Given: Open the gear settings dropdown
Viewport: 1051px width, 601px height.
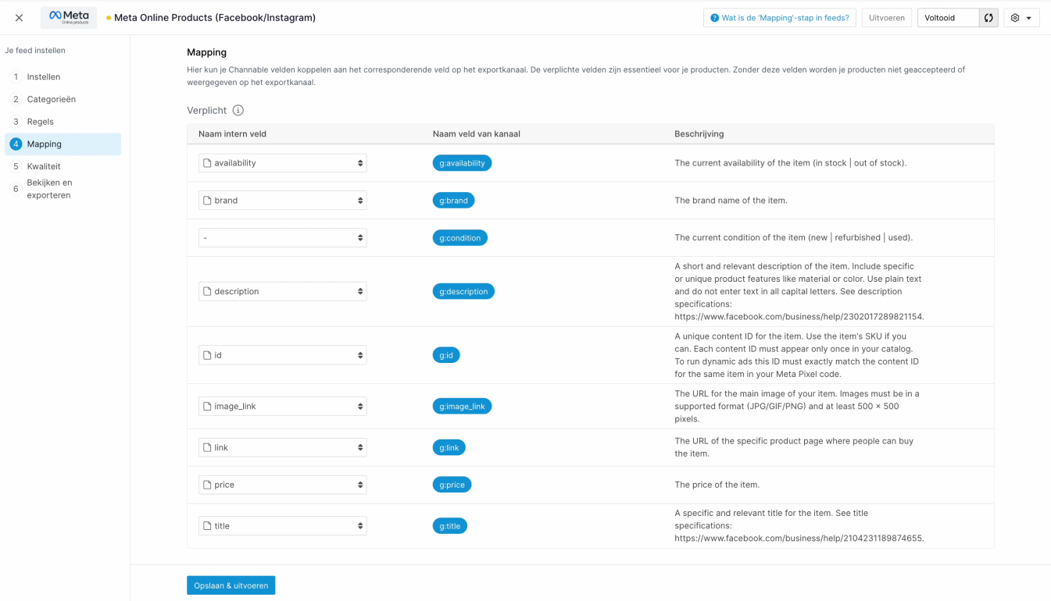Looking at the screenshot, I should pyautogui.click(x=1021, y=18).
